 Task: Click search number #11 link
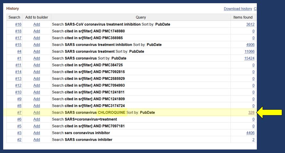click(18, 65)
